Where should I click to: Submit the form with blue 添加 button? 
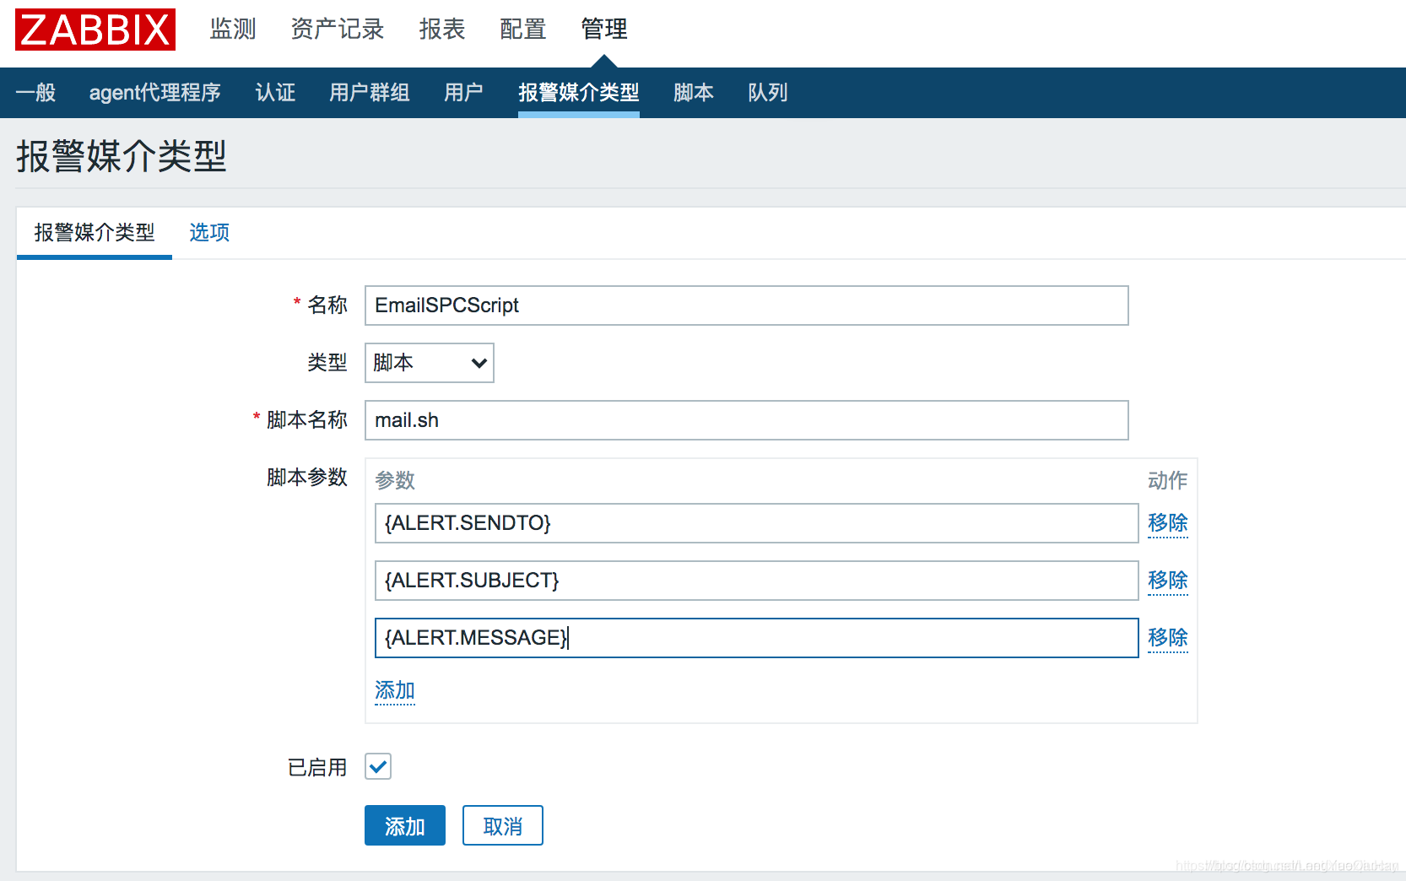tap(405, 825)
